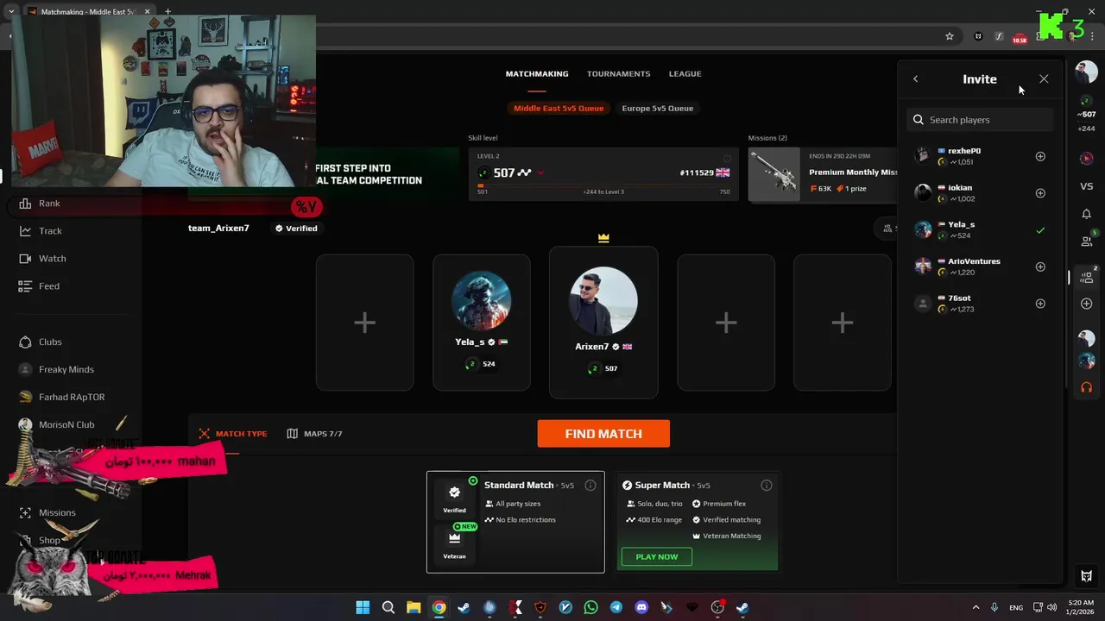Open Clubs in left sidebar

(x=50, y=342)
